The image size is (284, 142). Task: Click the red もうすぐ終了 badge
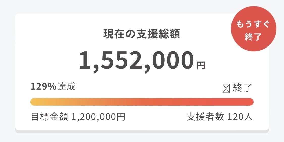pos(253,29)
